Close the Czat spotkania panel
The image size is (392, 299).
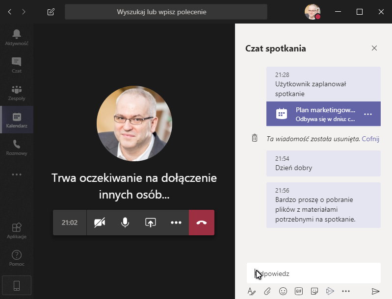pyautogui.click(x=374, y=48)
